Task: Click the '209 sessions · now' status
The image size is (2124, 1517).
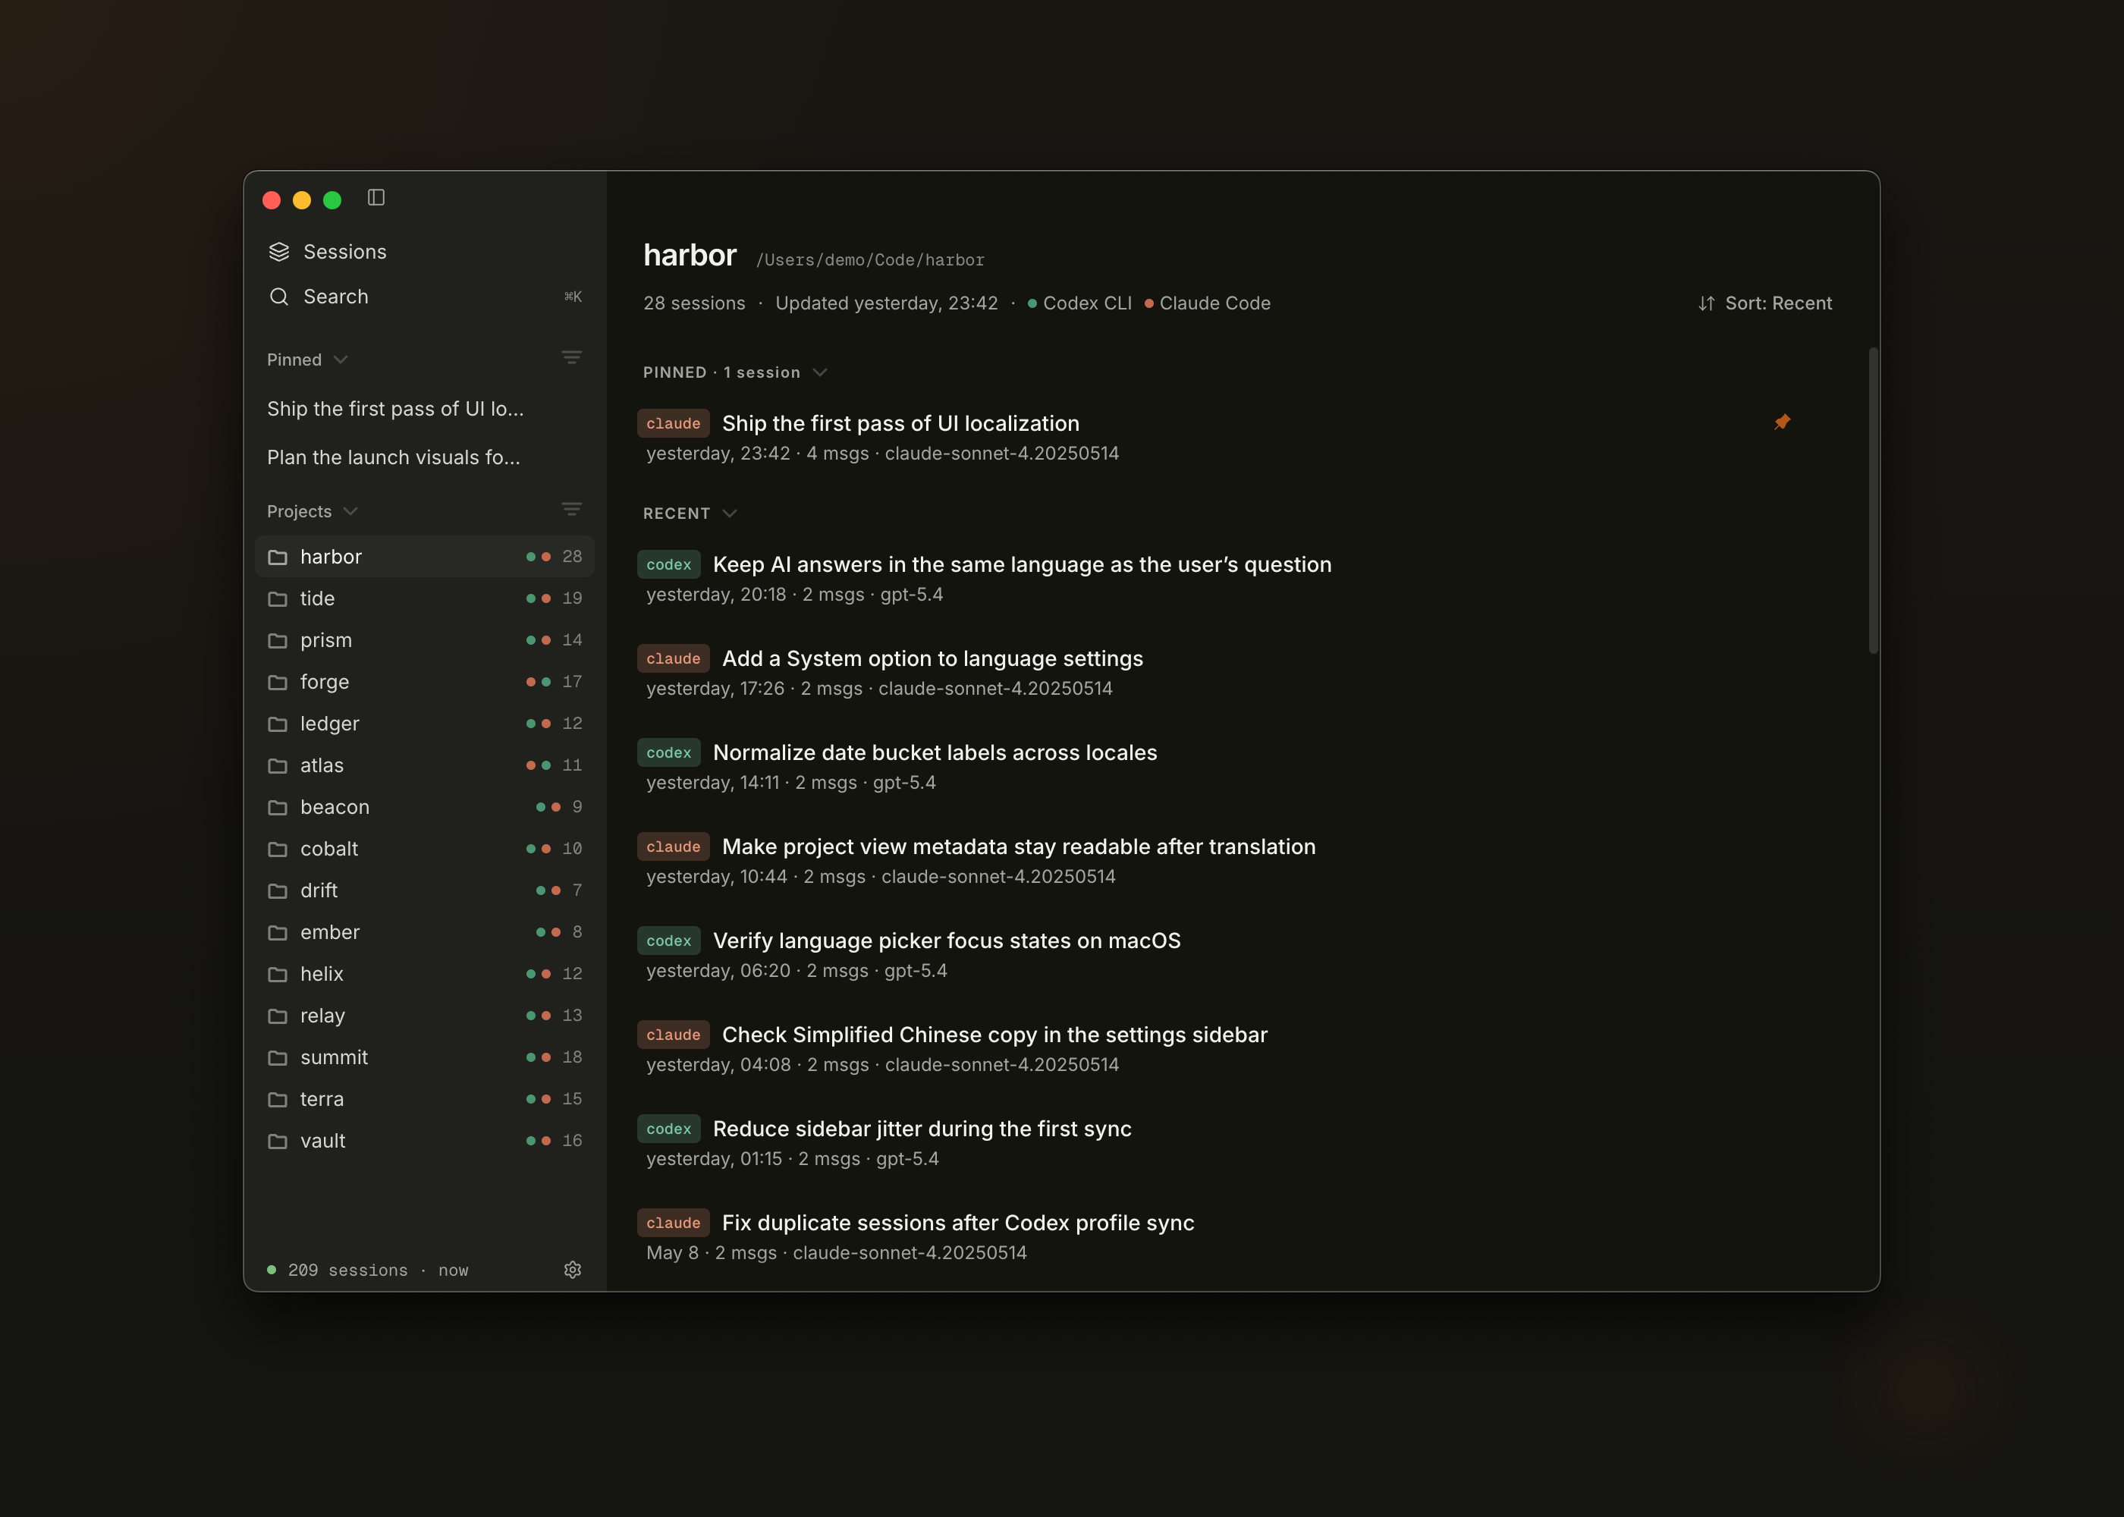Action: click(x=368, y=1270)
